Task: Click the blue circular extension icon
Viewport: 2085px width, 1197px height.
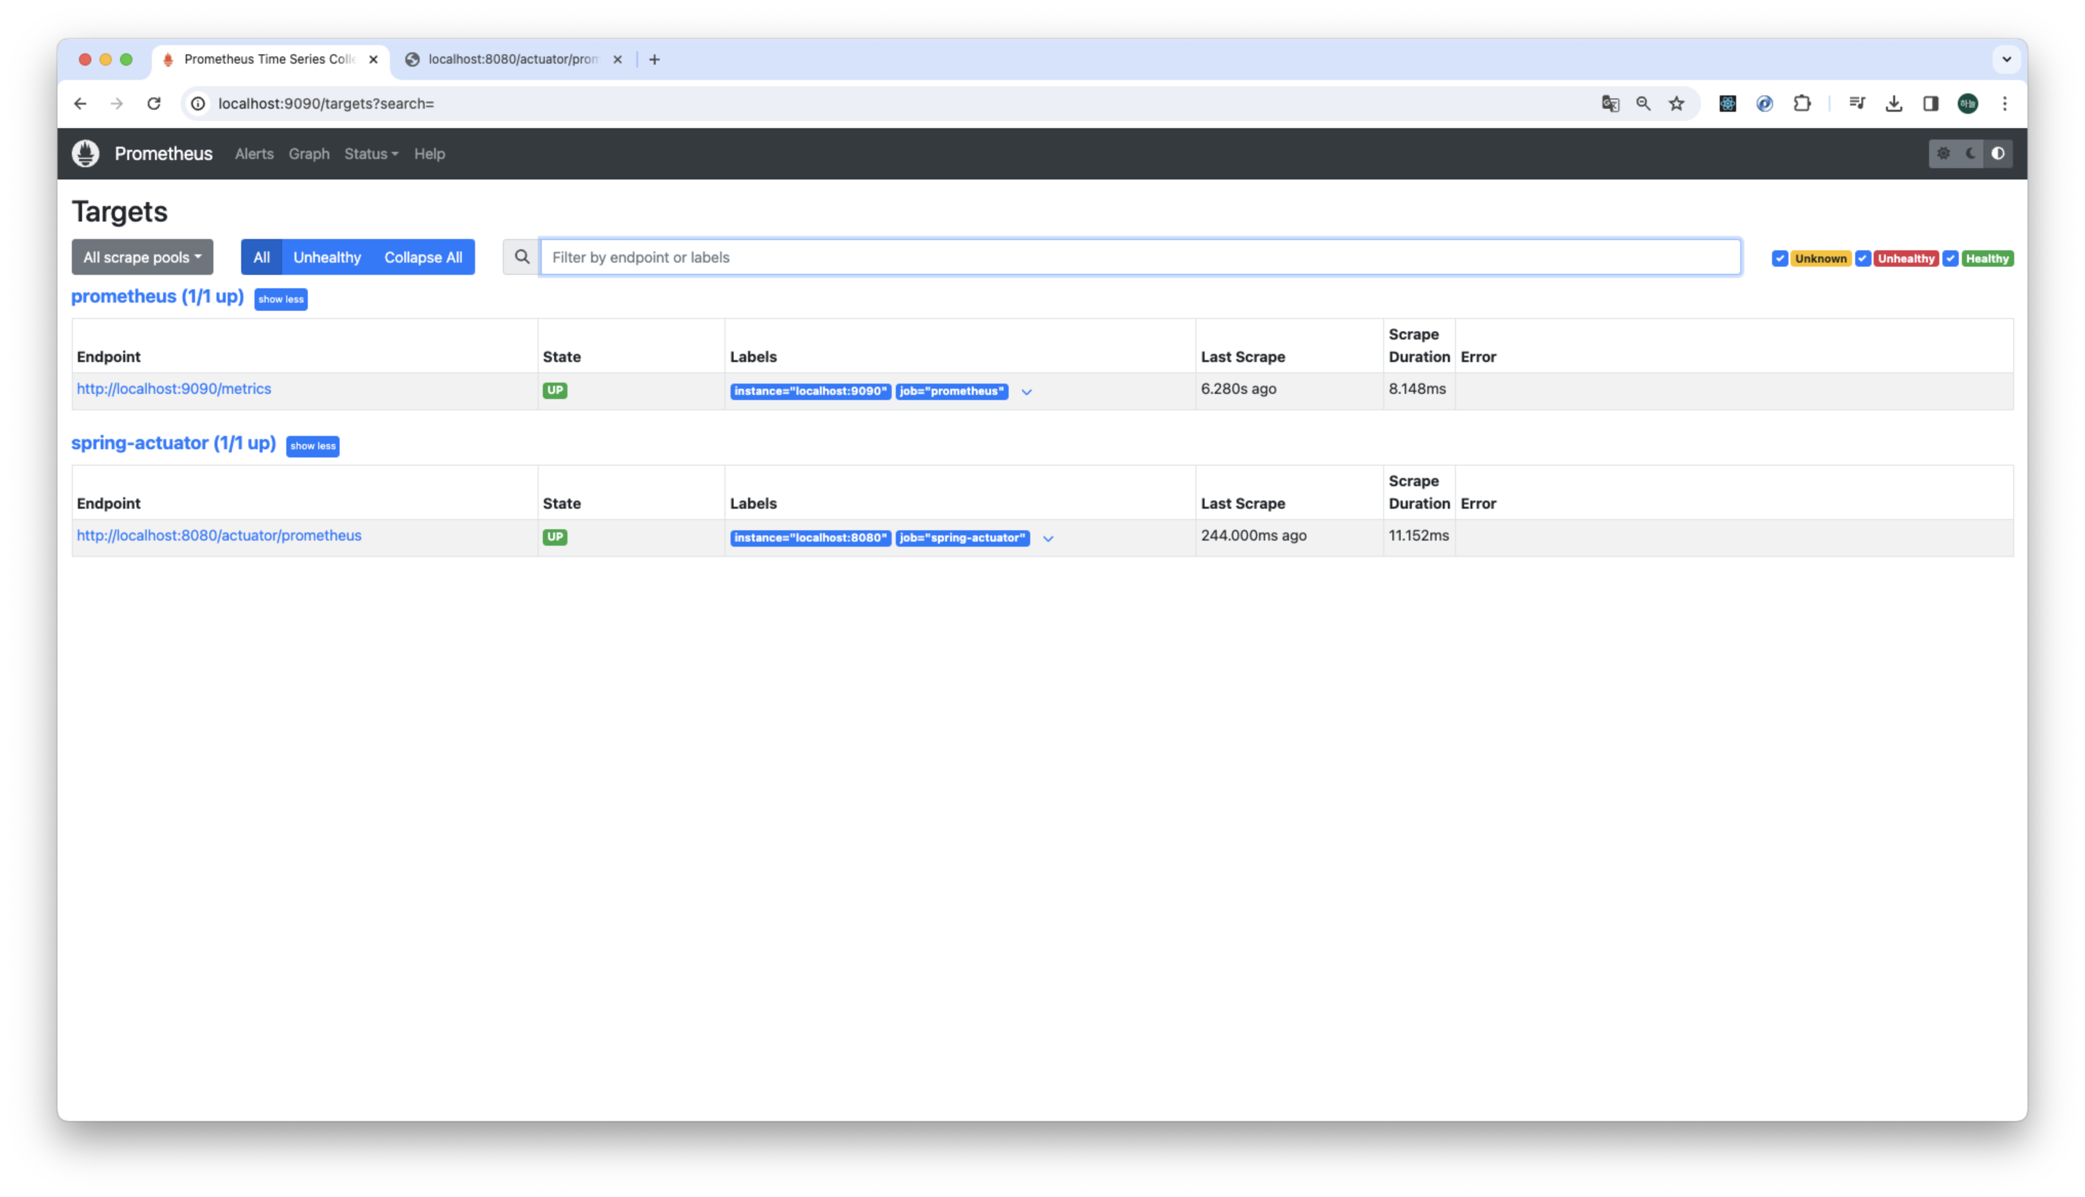Action: [x=1764, y=104]
